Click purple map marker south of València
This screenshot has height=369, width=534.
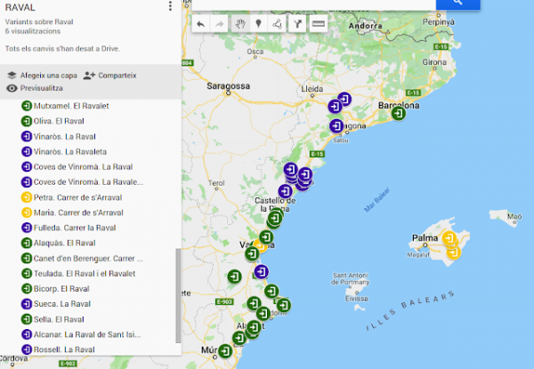point(261,272)
